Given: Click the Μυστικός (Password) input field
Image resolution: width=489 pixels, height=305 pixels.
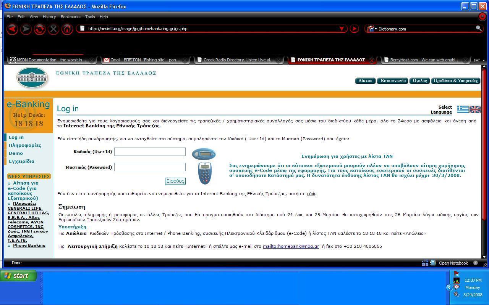Looking at the screenshot, I should pyautogui.click(x=150, y=167).
